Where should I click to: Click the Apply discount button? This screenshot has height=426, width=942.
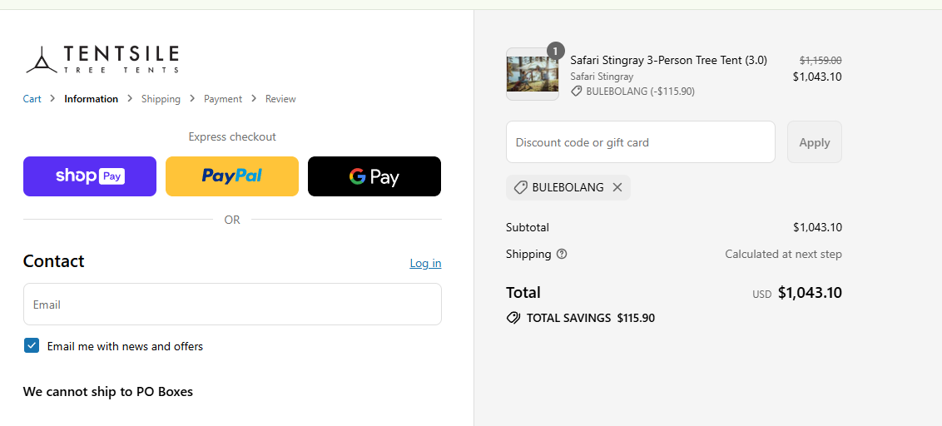(x=814, y=141)
